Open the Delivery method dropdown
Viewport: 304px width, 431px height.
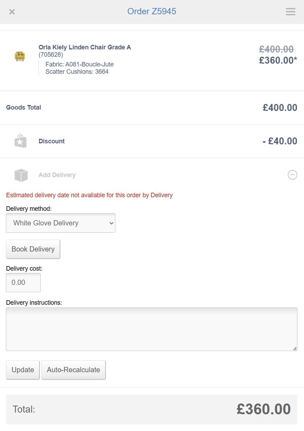pyautogui.click(x=60, y=223)
